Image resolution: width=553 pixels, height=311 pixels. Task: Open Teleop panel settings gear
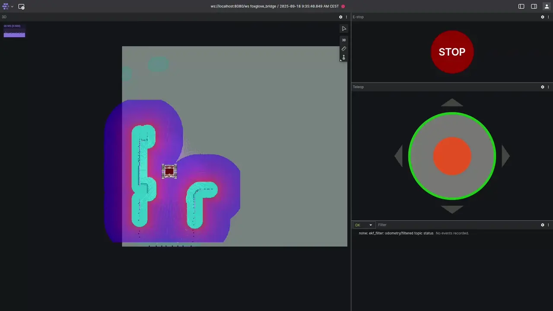543,87
